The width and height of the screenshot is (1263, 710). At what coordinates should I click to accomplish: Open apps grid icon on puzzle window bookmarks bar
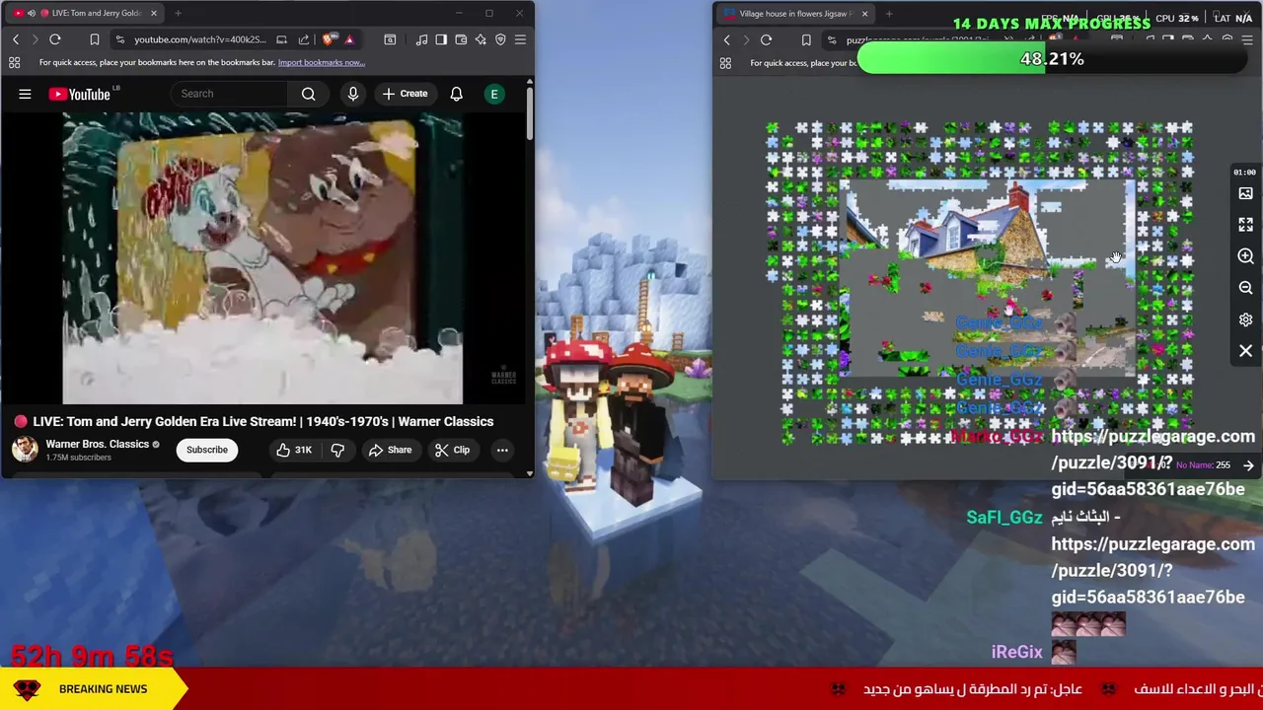[725, 63]
